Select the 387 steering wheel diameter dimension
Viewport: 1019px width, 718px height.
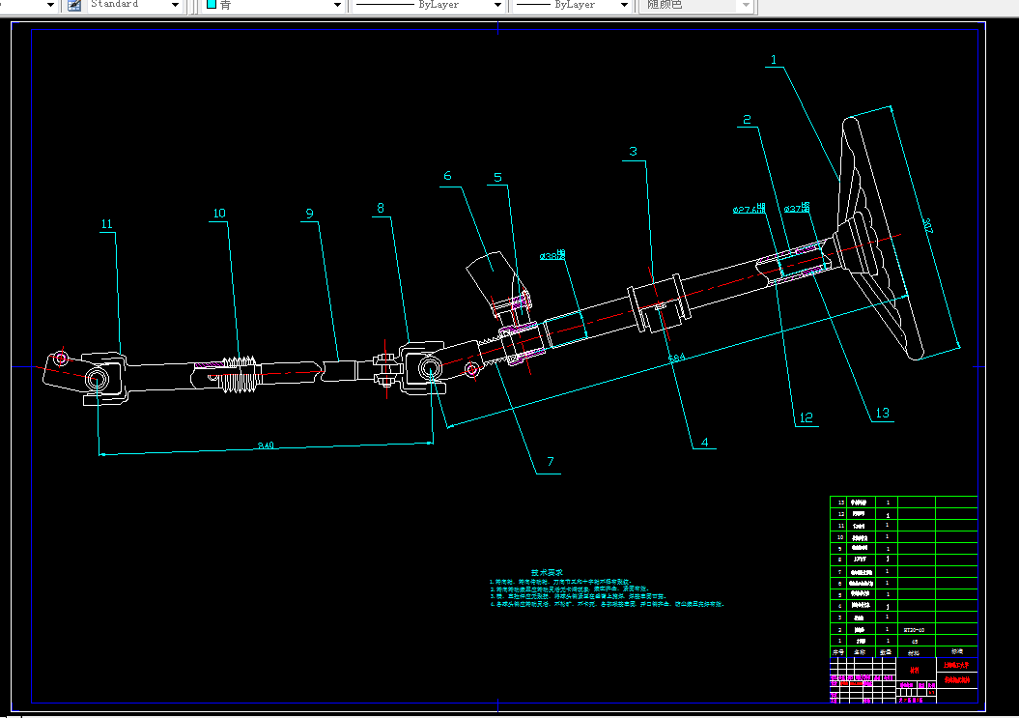point(927,226)
